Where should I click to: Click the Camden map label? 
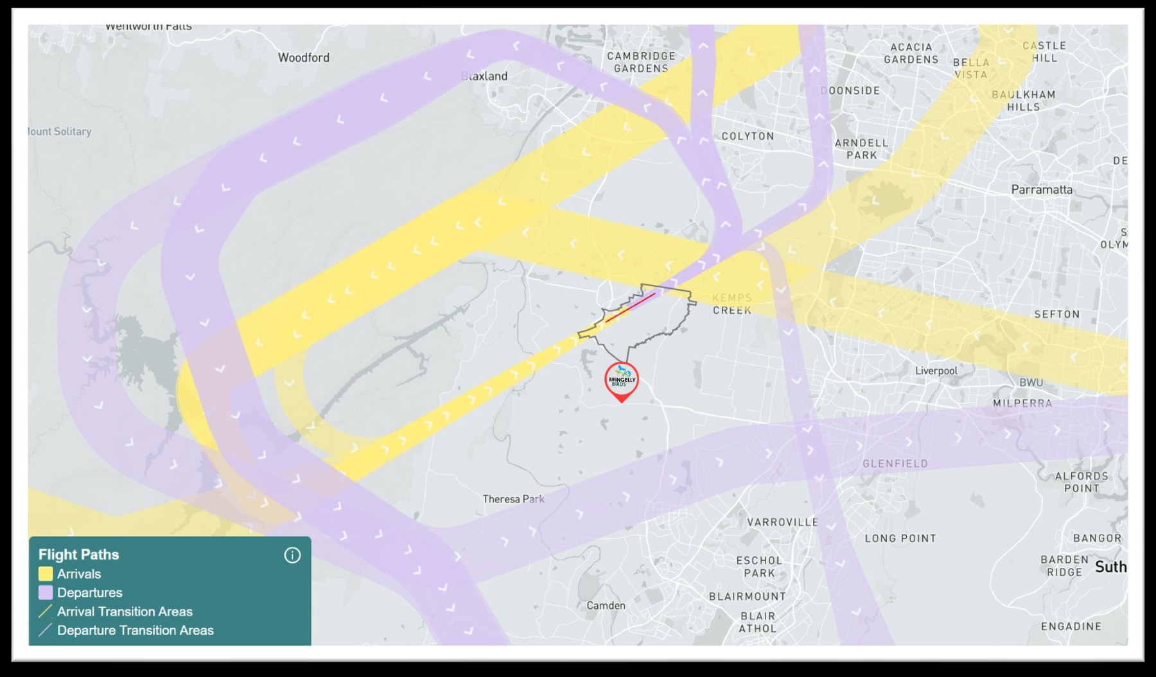coord(606,605)
